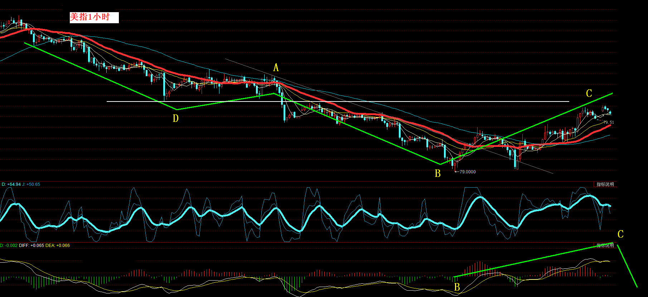Open 指标说明 in the MACD indicator panel
Viewport: 648px width, 297px height.
tap(605, 245)
